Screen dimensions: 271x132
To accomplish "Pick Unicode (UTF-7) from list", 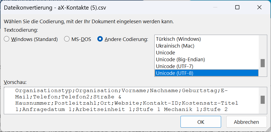I will coord(207,66).
